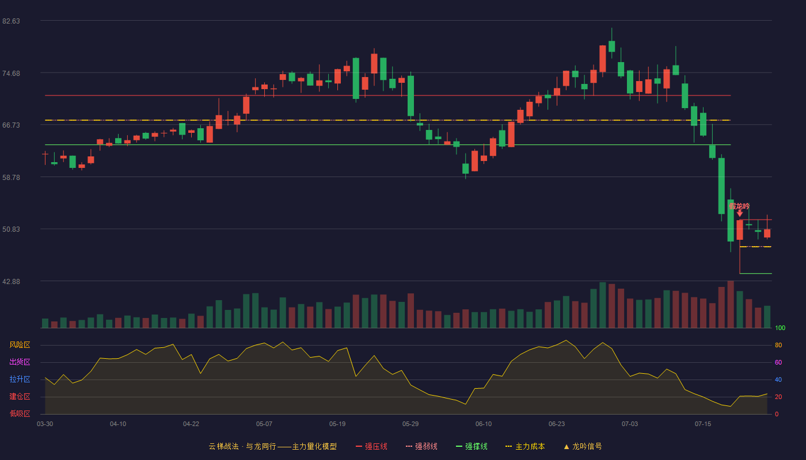Screen dimensions: 806x460
Task: Click the 05-19 date axis label
Action: pyautogui.click(x=337, y=424)
